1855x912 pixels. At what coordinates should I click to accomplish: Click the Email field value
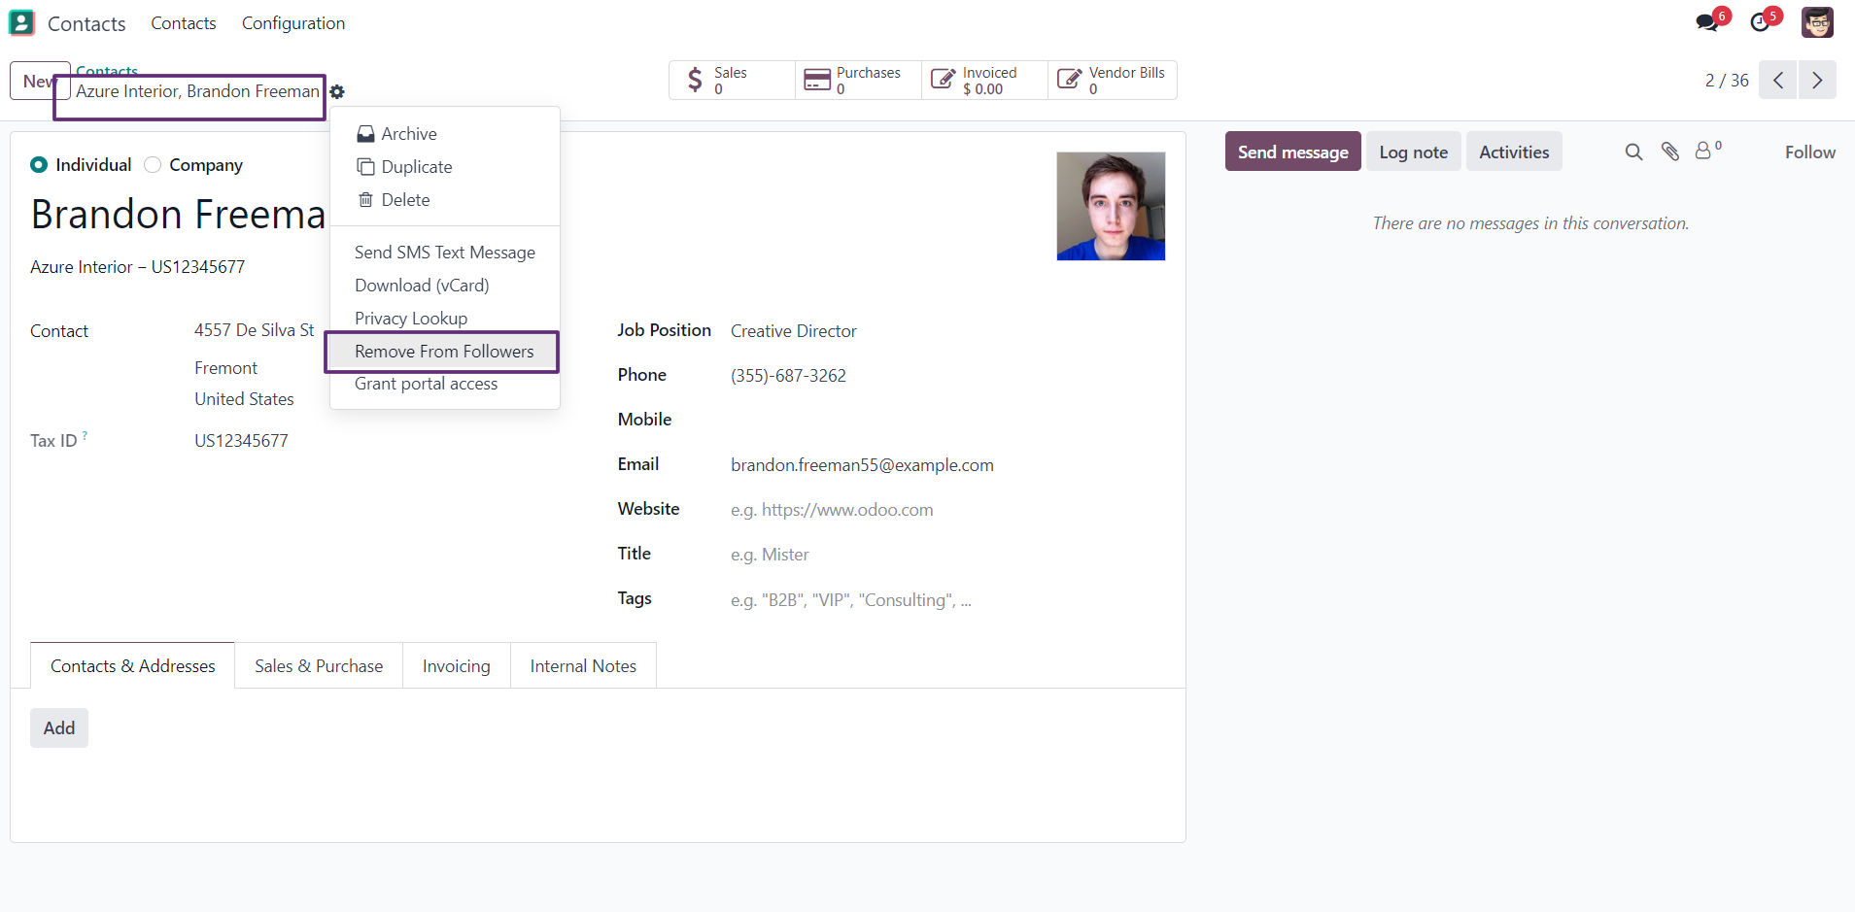[862, 465]
